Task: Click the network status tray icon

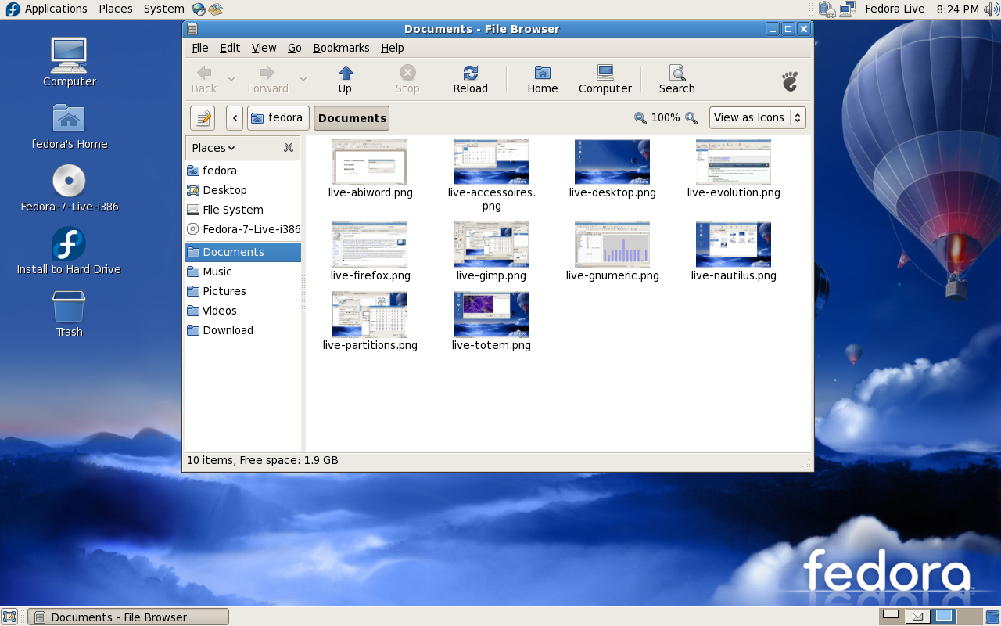Action: (847, 9)
